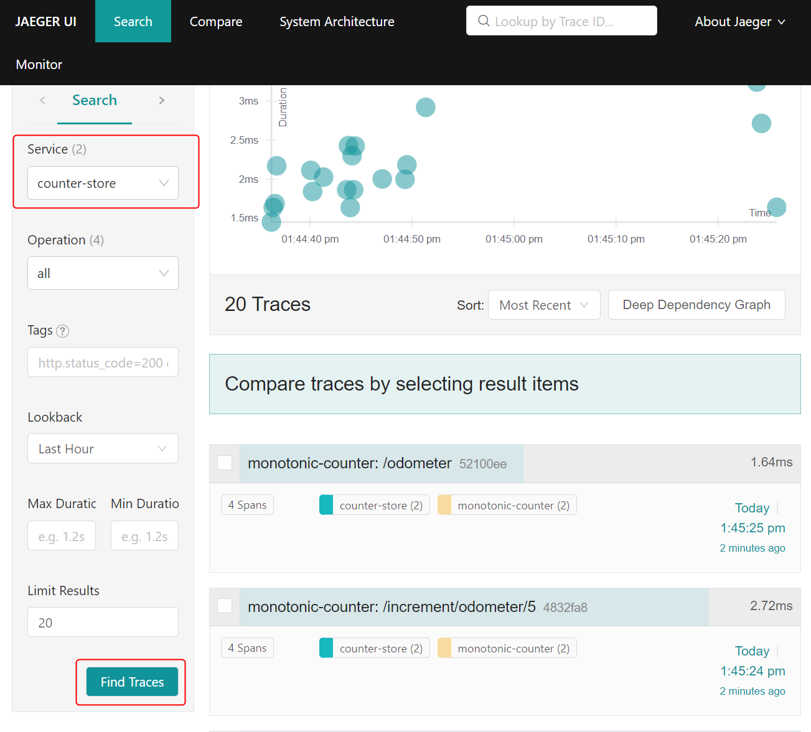
Task: Open the Sort dropdown showing Most Recent
Action: click(x=544, y=305)
